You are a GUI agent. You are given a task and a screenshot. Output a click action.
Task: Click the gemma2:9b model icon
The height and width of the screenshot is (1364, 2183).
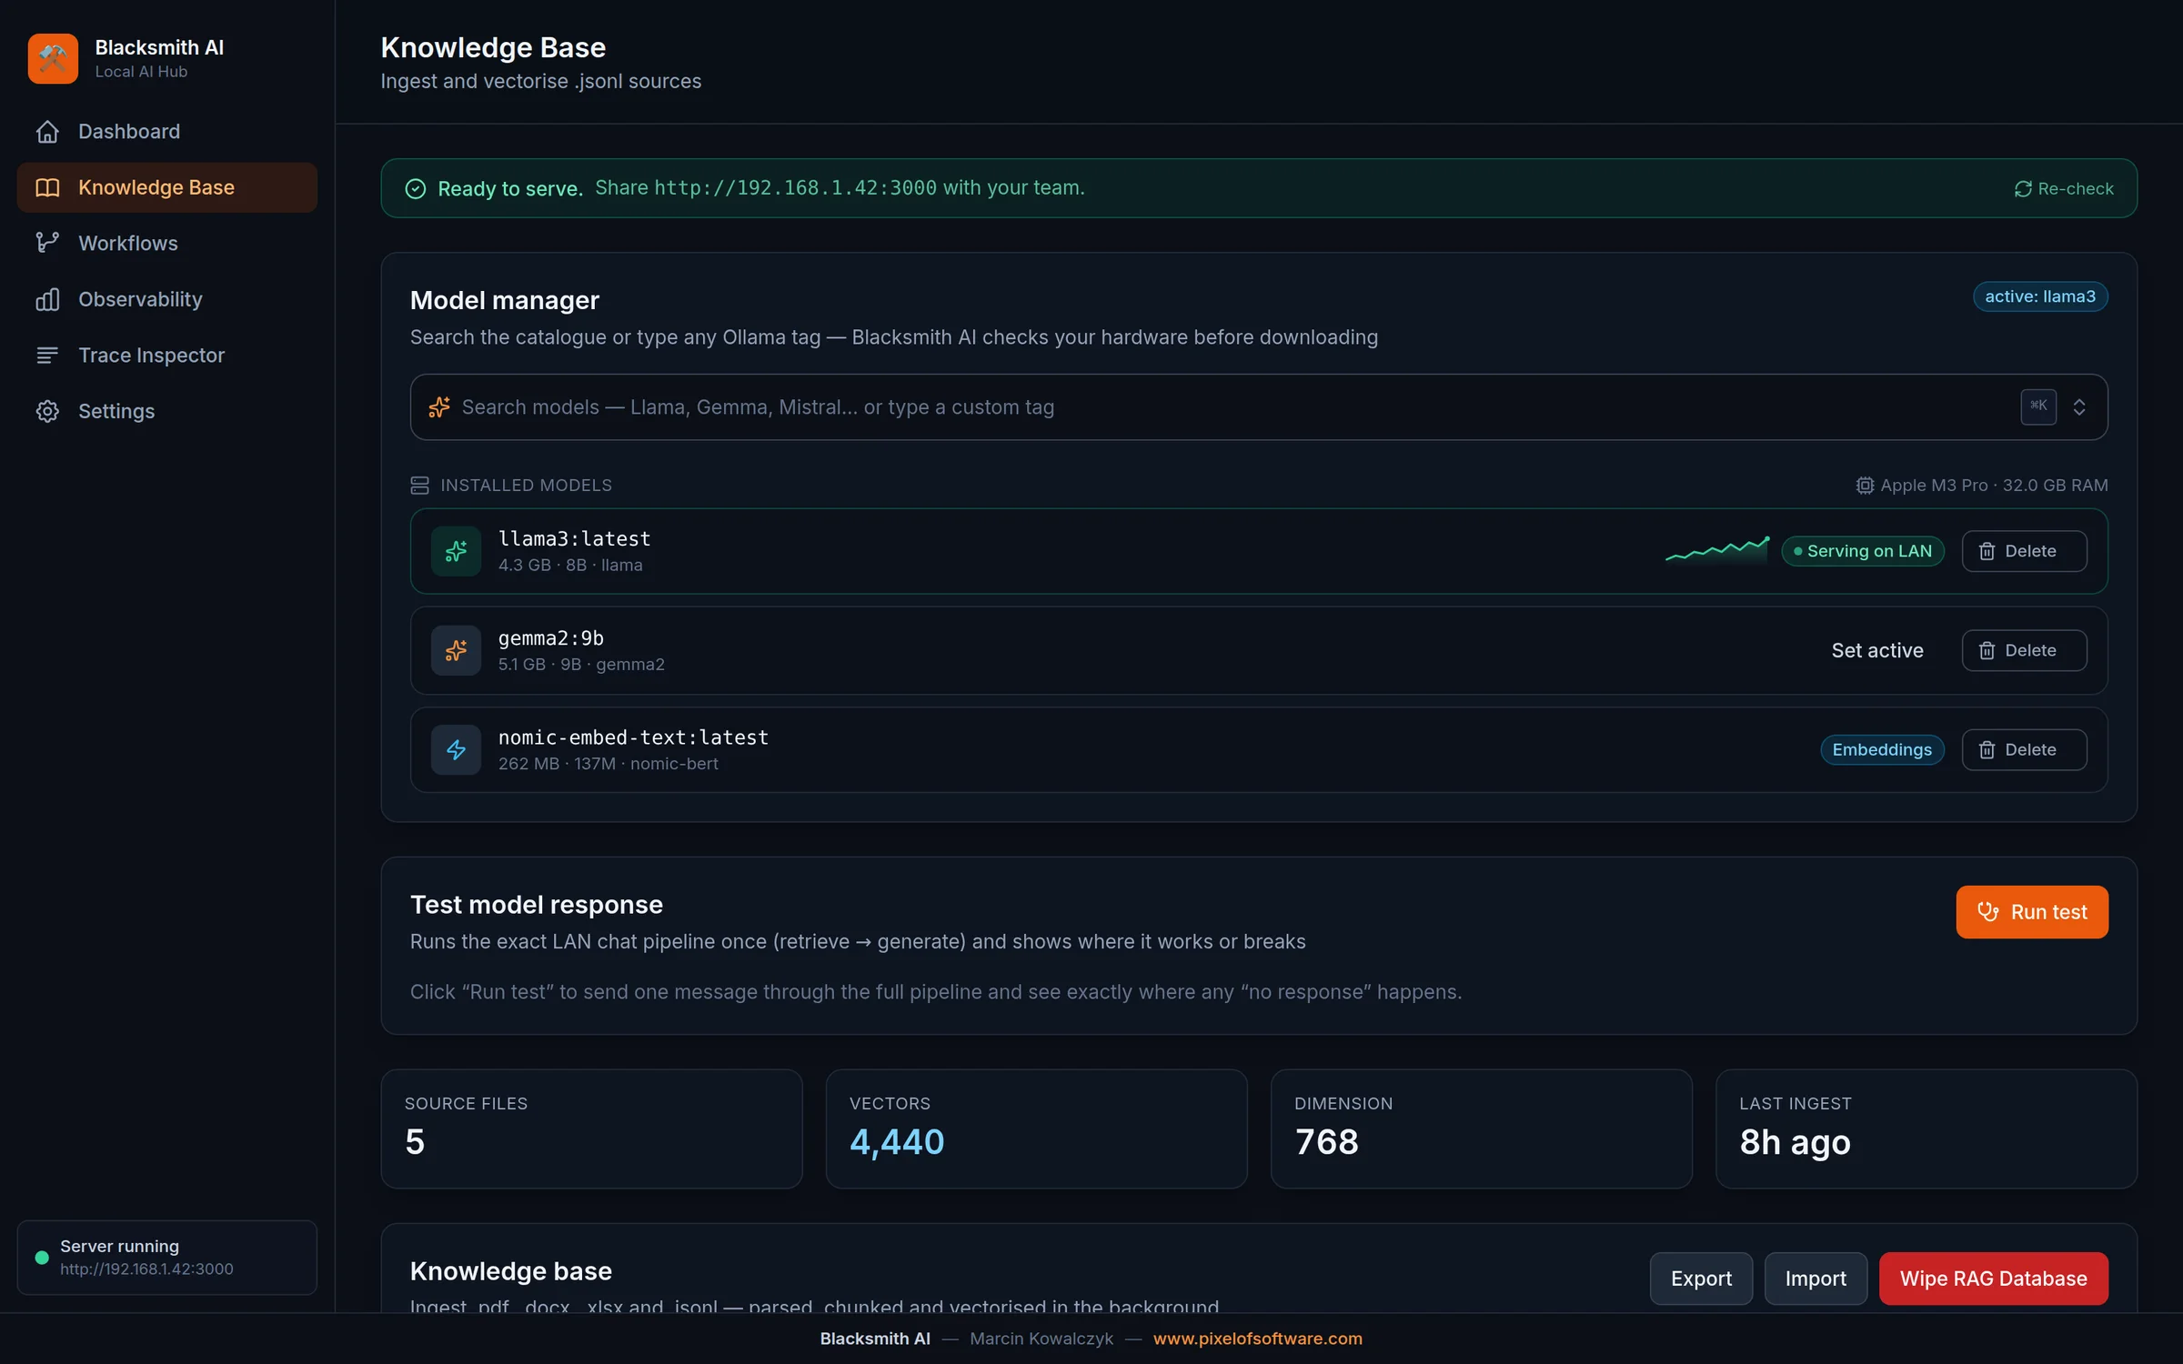coord(456,650)
